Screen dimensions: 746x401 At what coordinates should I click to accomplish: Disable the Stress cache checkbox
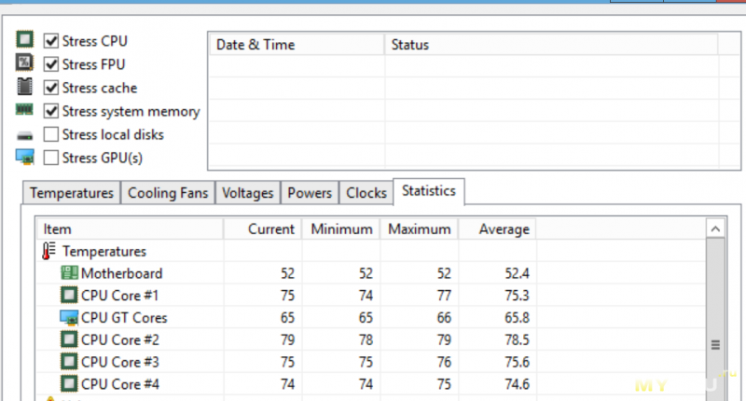51,88
